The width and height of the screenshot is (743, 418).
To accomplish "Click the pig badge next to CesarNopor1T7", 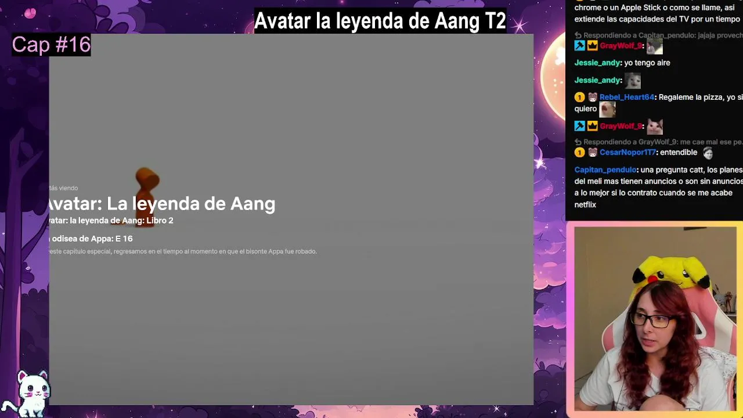I will (x=593, y=153).
